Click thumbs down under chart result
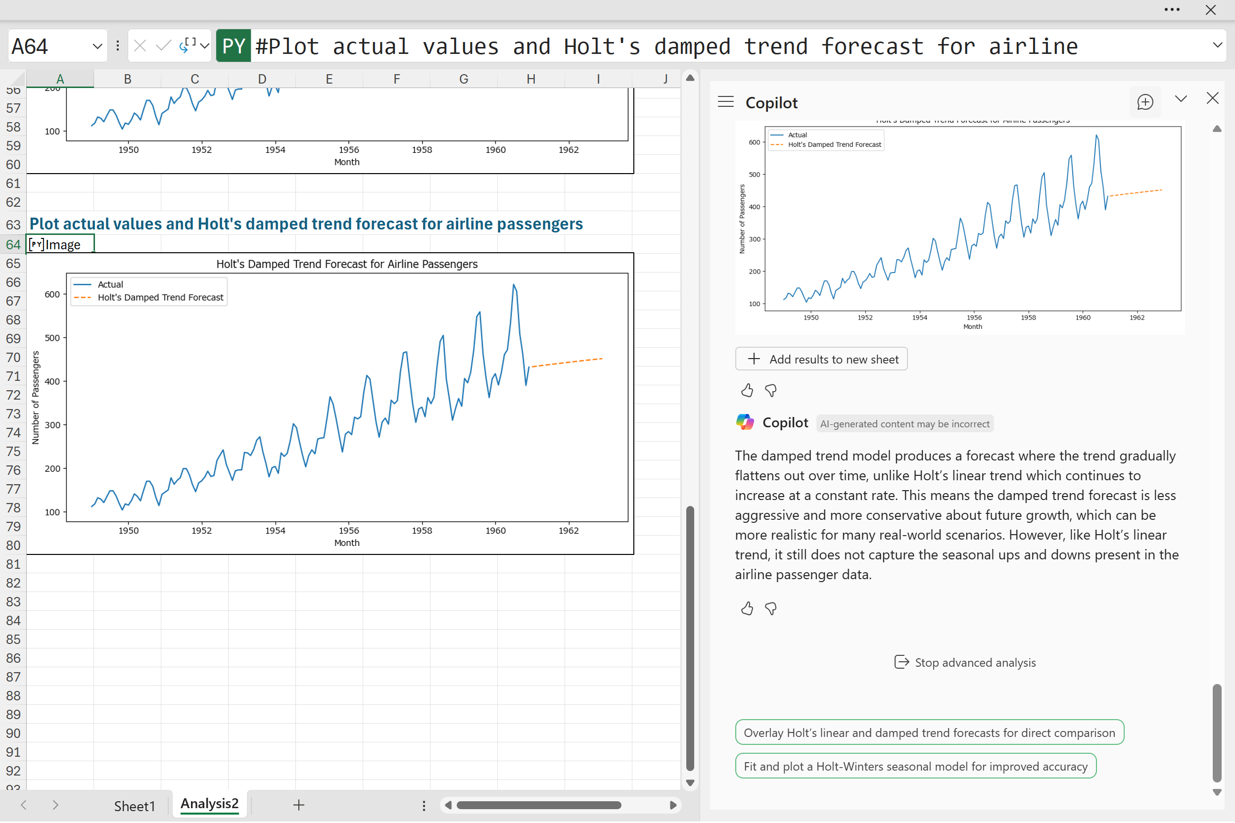Viewport: 1235px width, 823px height. [x=770, y=391]
